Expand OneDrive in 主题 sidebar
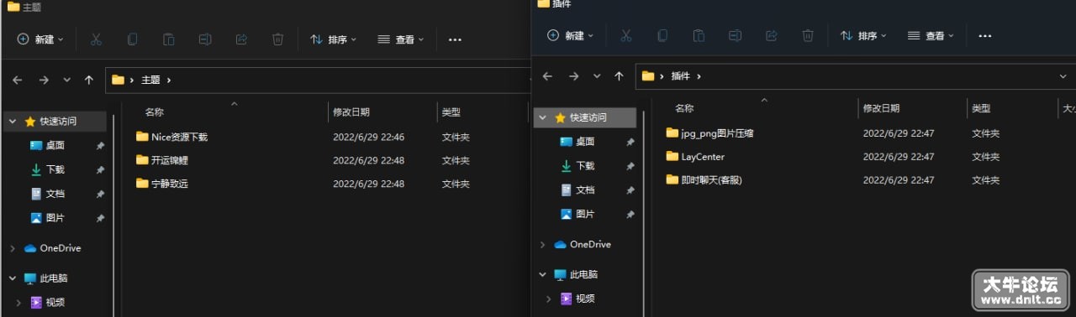The width and height of the screenshot is (1076, 317). [13, 248]
